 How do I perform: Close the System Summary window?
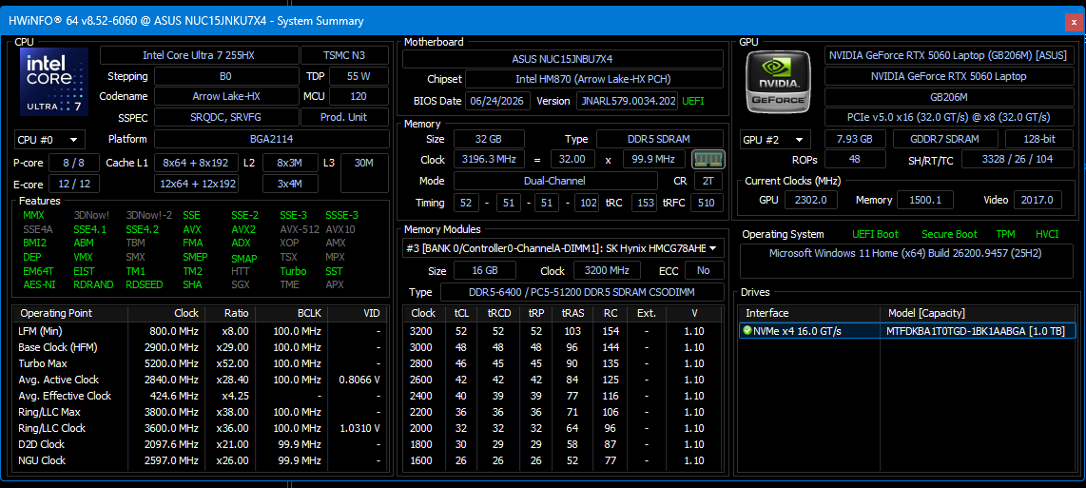1075,22
